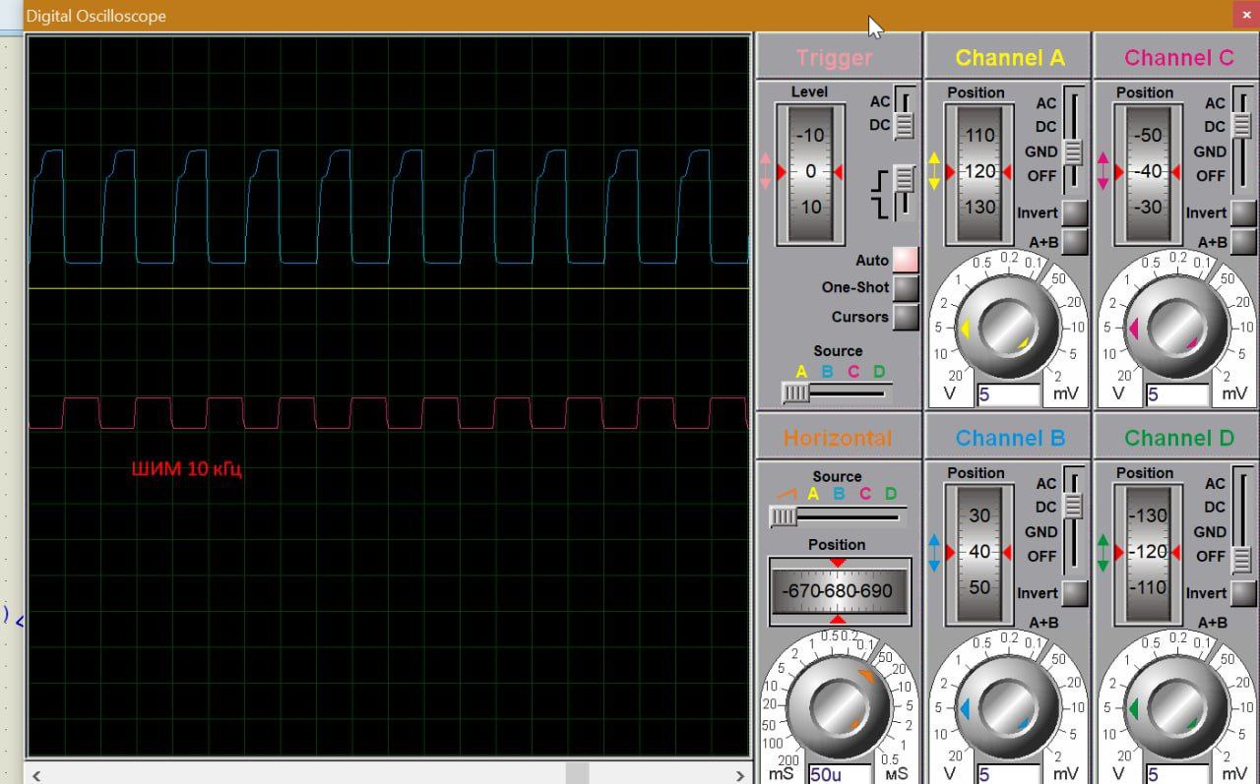The height and width of the screenshot is (784, 1260).
Task: Click the Channel A panel heading
Action: coord(1010,58)
